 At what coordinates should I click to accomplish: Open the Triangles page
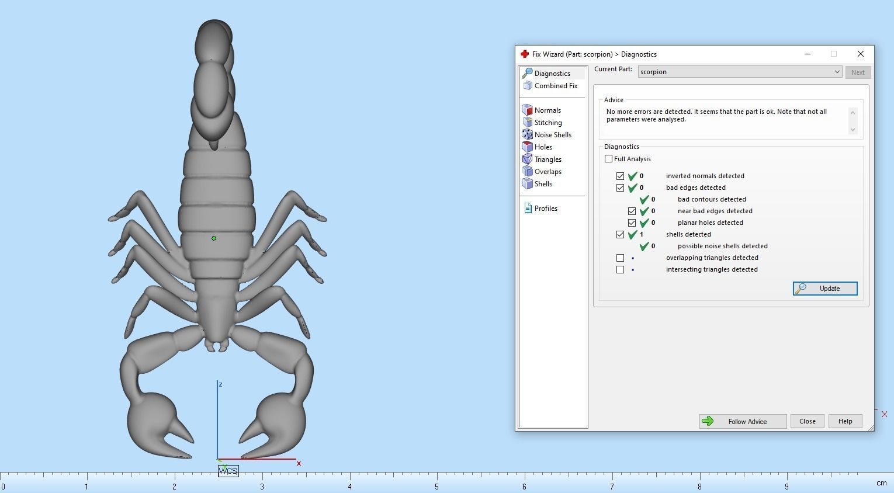point(548,159)
